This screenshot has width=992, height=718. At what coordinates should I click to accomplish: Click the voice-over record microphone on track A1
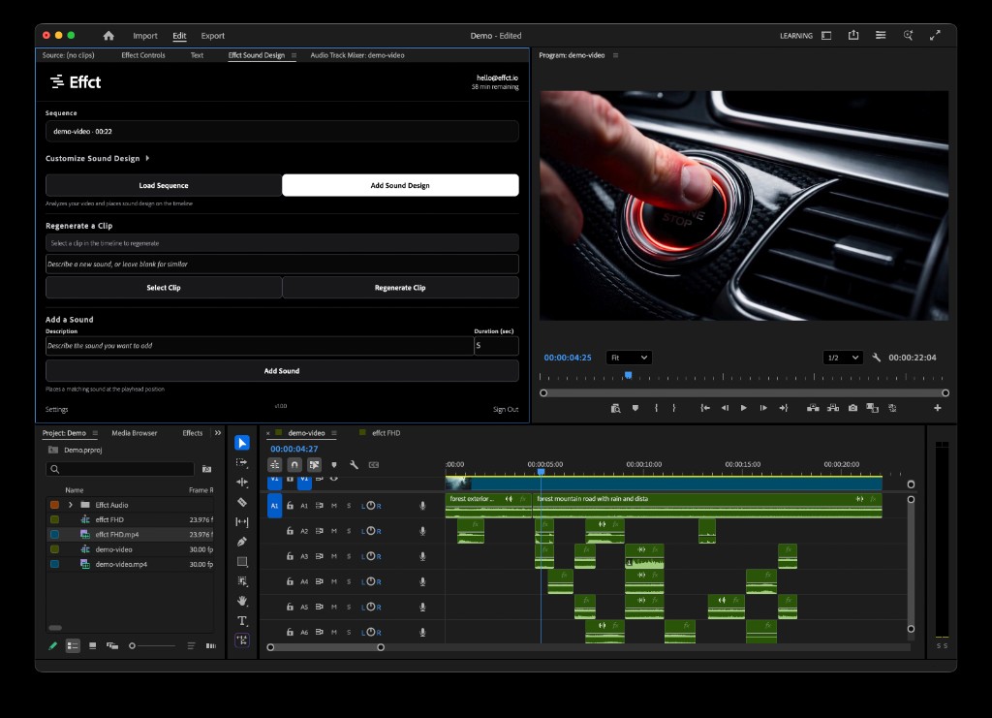pyautogui.click(x=422, y=504)
